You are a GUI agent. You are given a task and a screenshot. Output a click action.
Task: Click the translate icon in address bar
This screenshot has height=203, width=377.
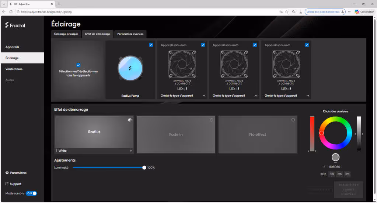281,11
